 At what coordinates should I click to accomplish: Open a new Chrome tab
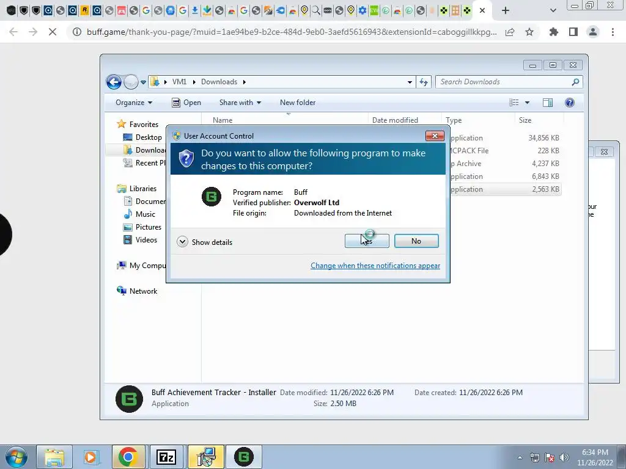(x=506, y=11)
